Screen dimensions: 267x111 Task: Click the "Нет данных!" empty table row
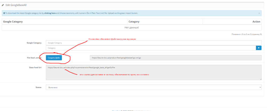pos(132,28)
